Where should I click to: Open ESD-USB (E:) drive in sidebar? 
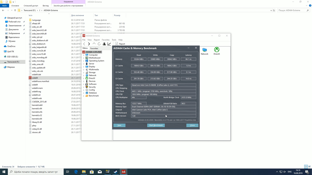tap(12, 57)
